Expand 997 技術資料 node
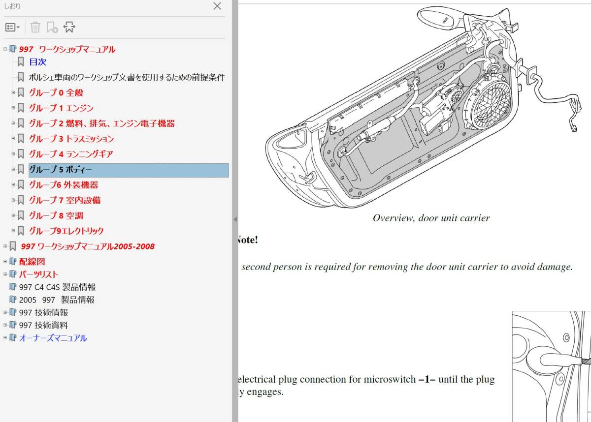Viewport: 591px width, 422px height. (5, 325)
